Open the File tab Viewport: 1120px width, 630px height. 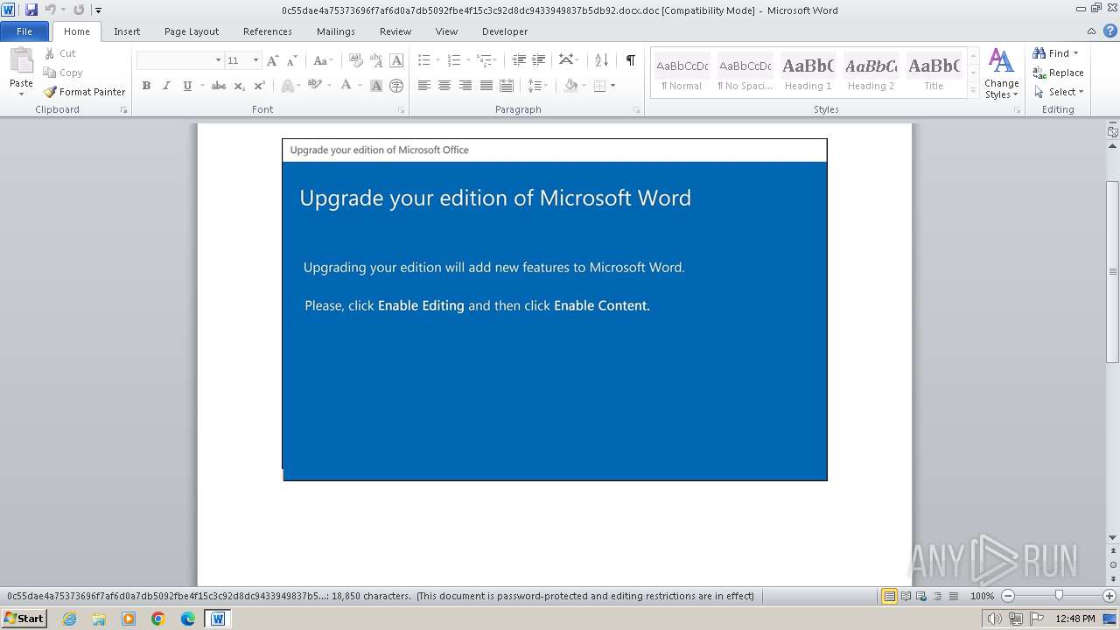click(x=24, y=31)
